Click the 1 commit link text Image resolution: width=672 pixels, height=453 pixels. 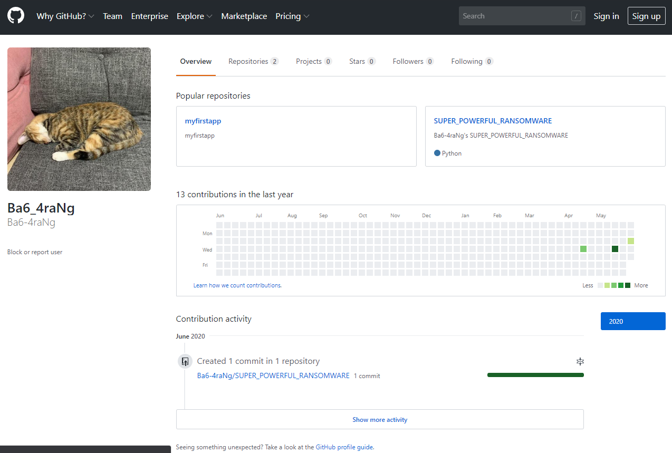[367, 376]
